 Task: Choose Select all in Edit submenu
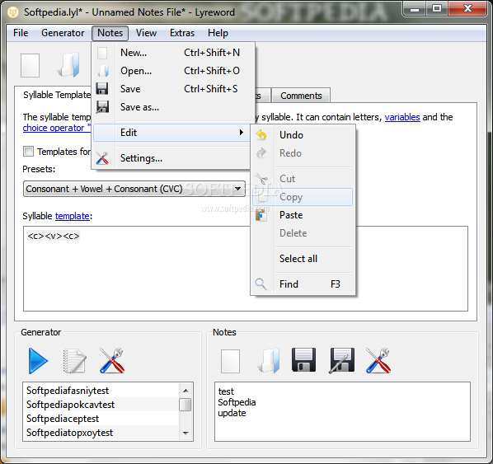[303, 259]
